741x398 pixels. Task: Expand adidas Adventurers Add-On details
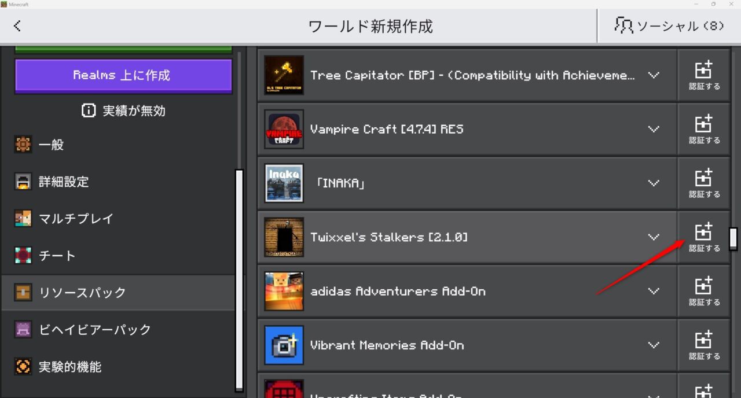tap(654, 291)
